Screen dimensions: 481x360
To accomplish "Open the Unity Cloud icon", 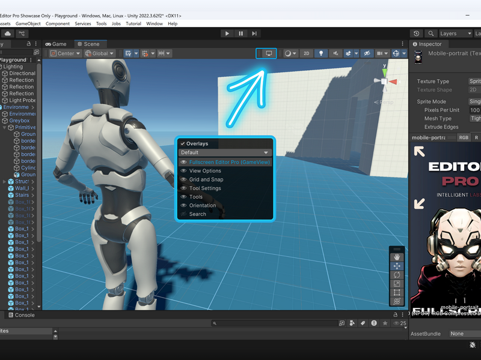I will tap(8, 34).
